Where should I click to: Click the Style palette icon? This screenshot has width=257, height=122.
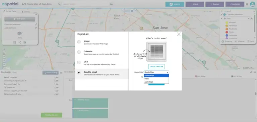pos(20,34)
